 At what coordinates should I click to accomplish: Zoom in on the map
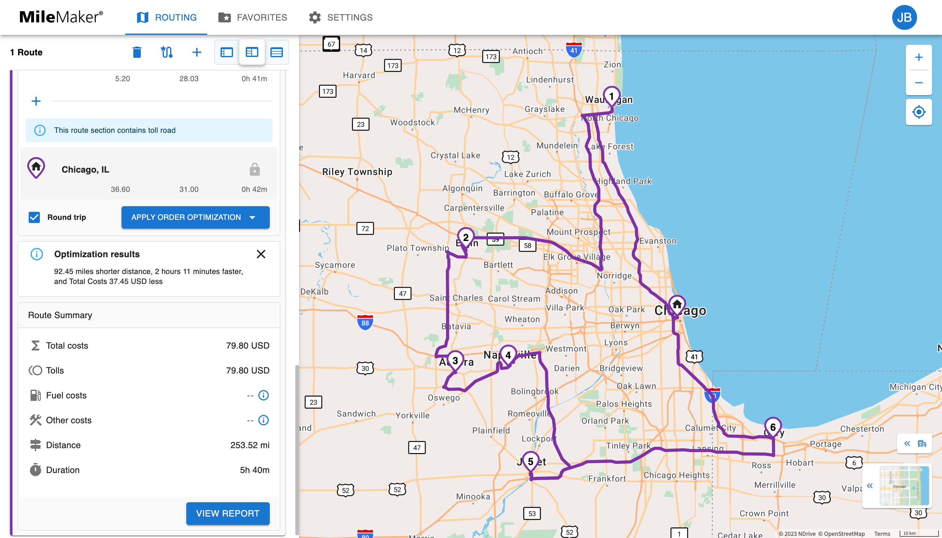click(x=919, y=57)
